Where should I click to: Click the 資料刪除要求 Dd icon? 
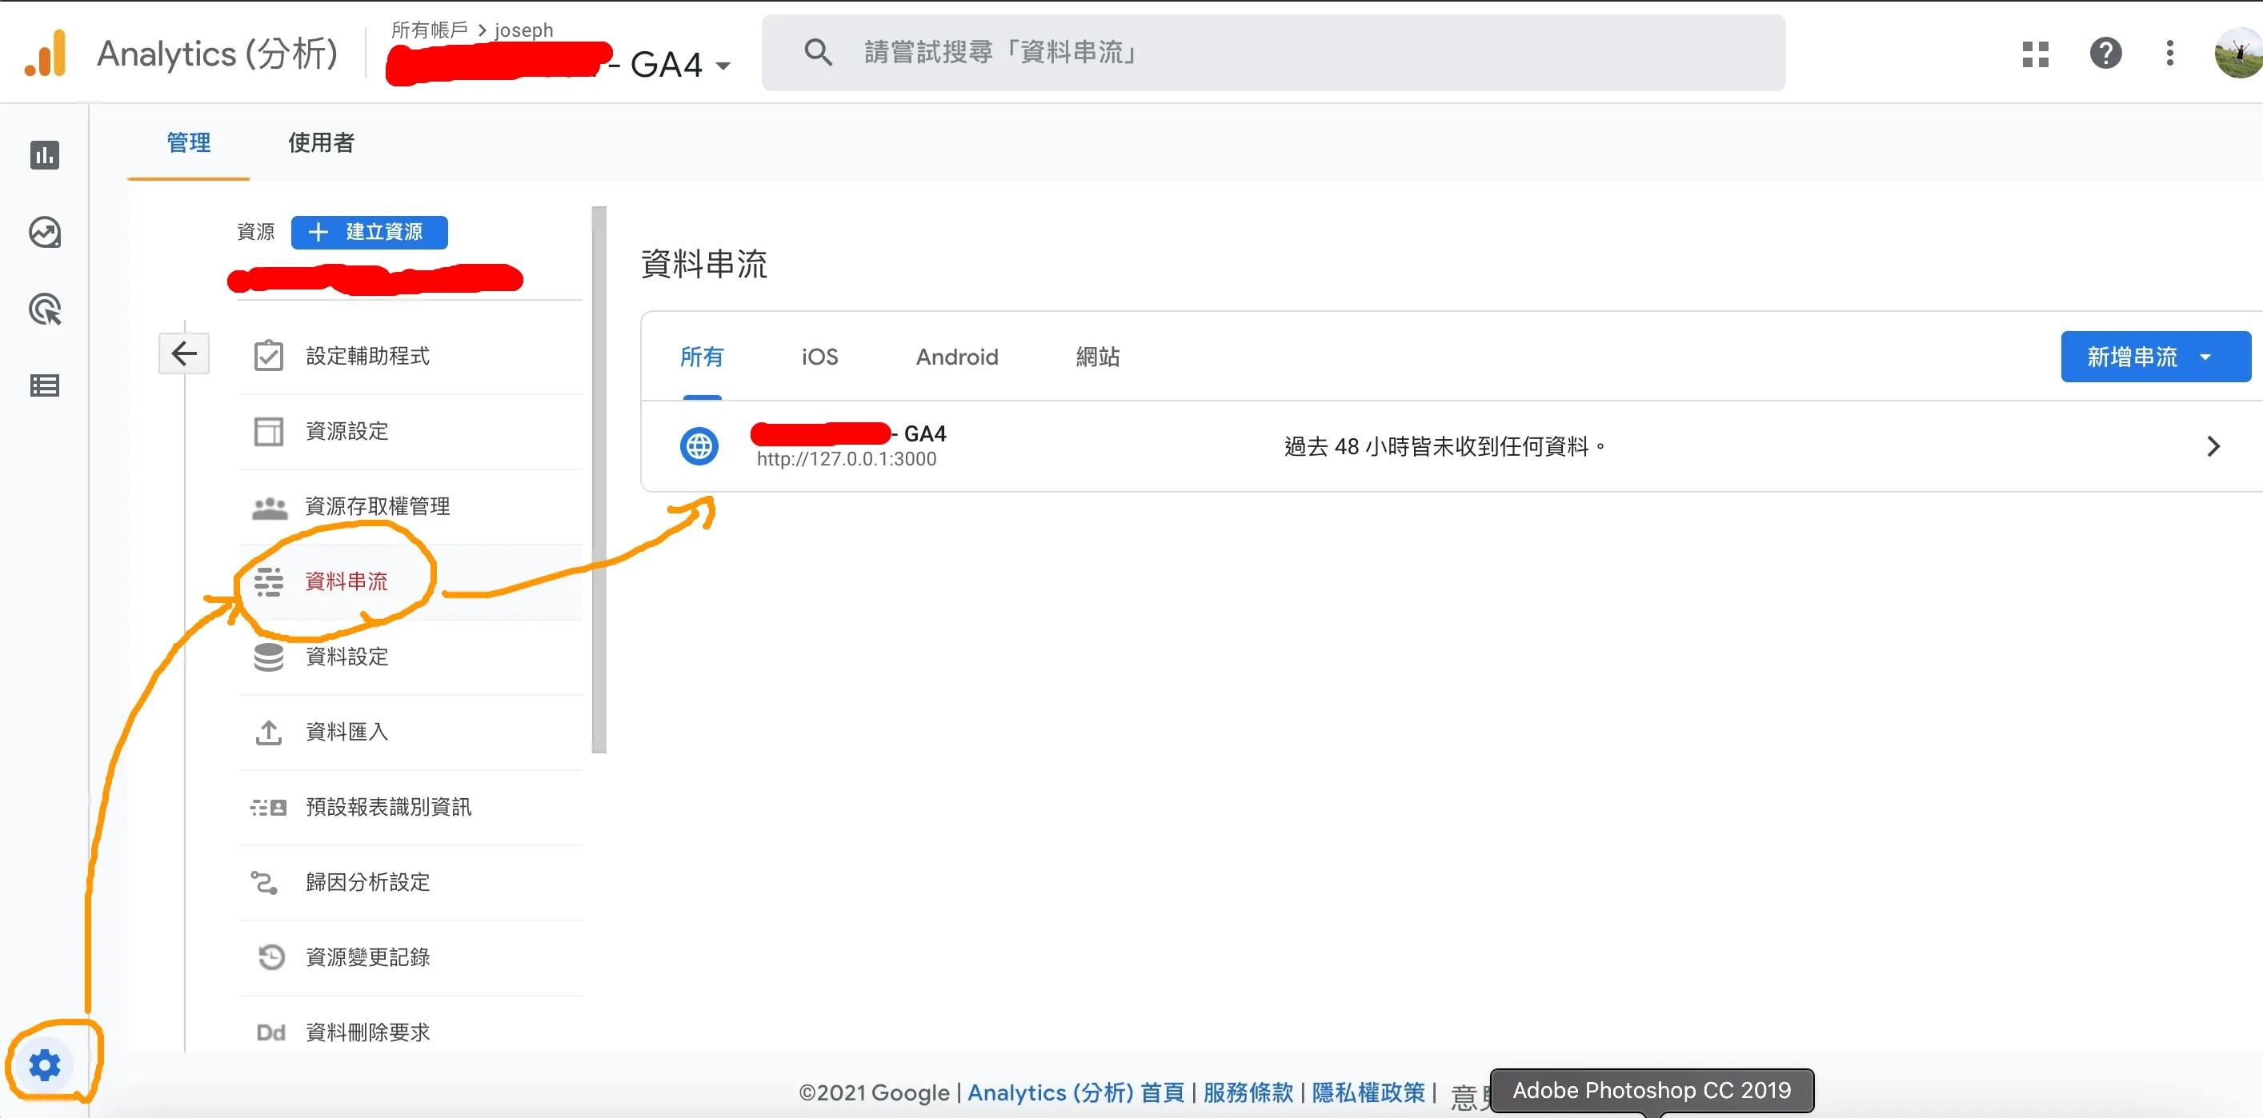[270, 1032]
